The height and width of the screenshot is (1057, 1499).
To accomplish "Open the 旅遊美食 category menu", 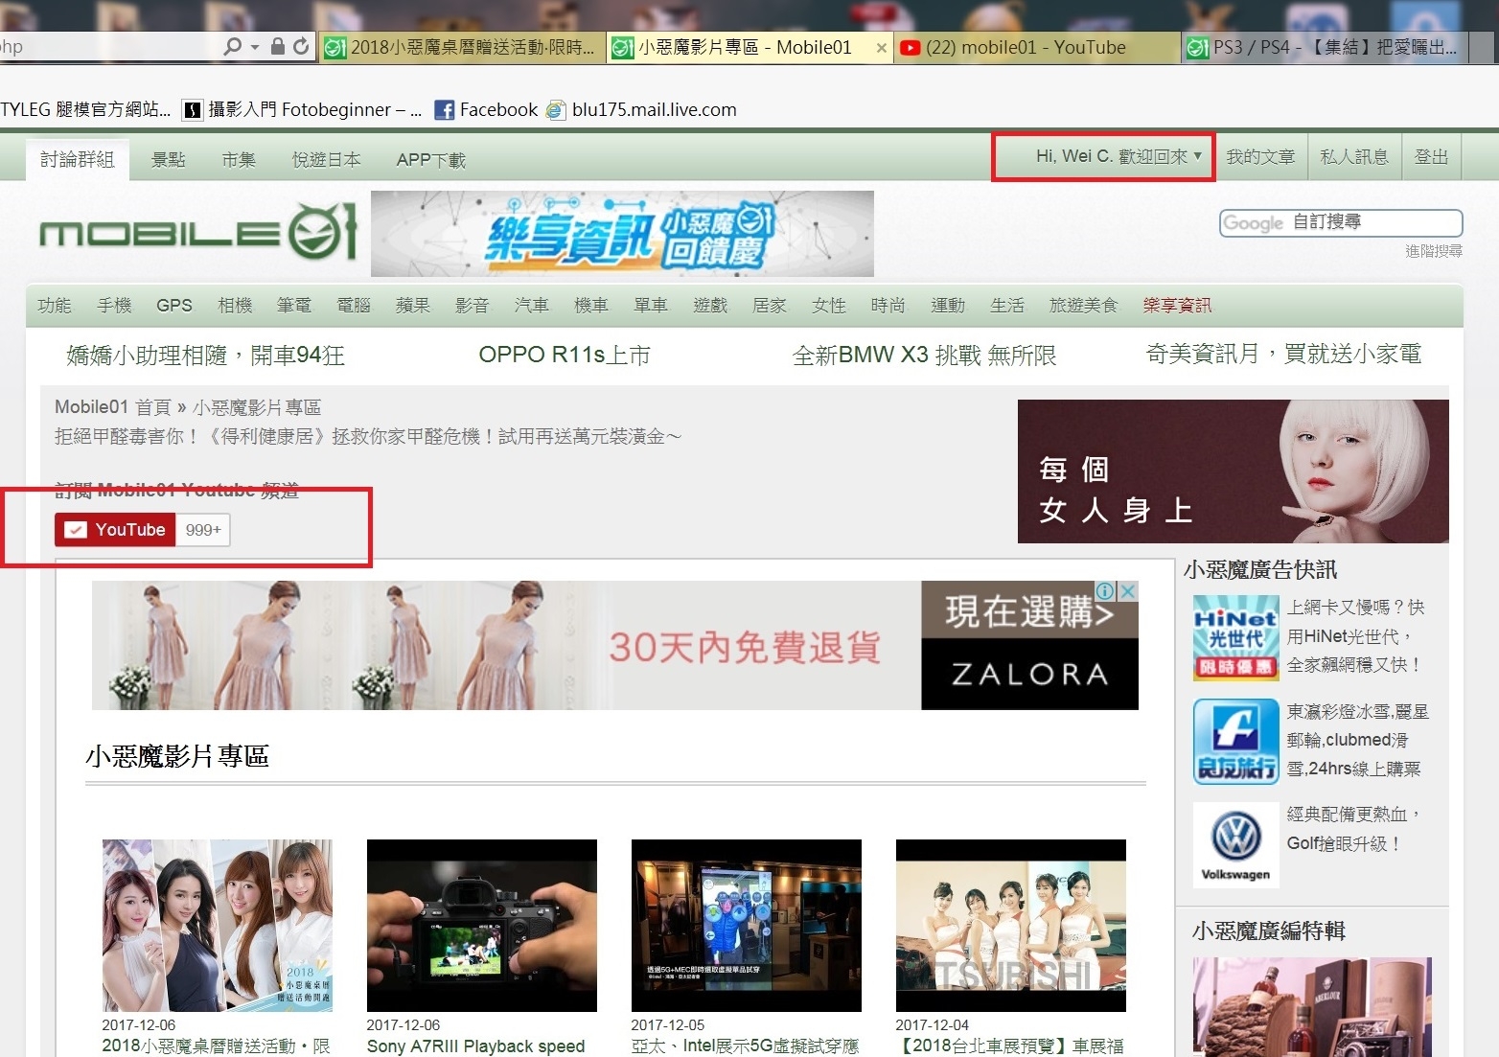I will click(1084, 305).
